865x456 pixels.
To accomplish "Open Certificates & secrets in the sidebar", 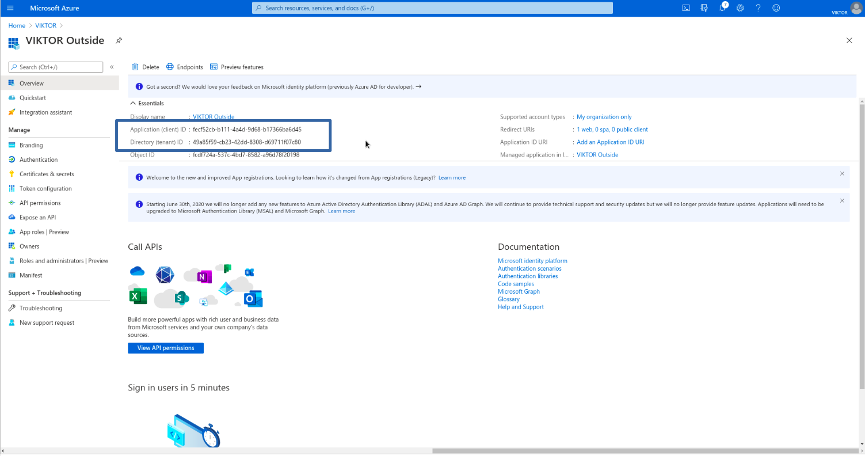I will click(47, 174).
